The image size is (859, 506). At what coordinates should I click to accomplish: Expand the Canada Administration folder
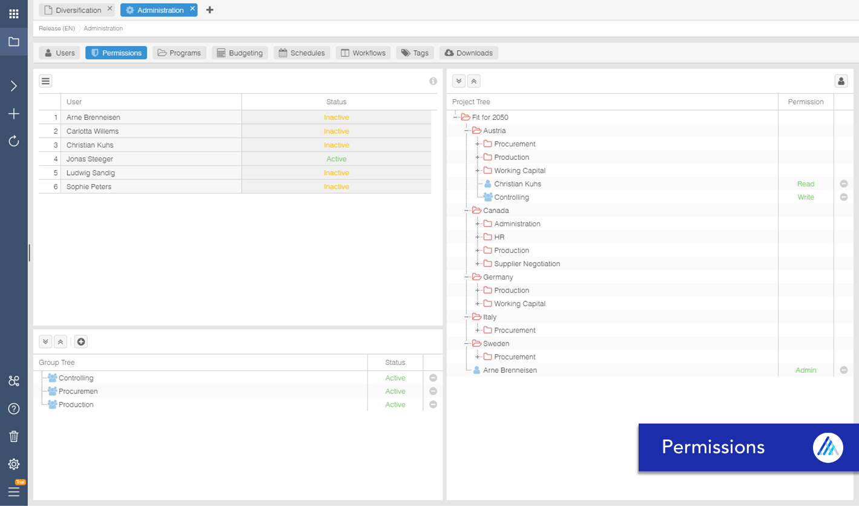[478, 223]
